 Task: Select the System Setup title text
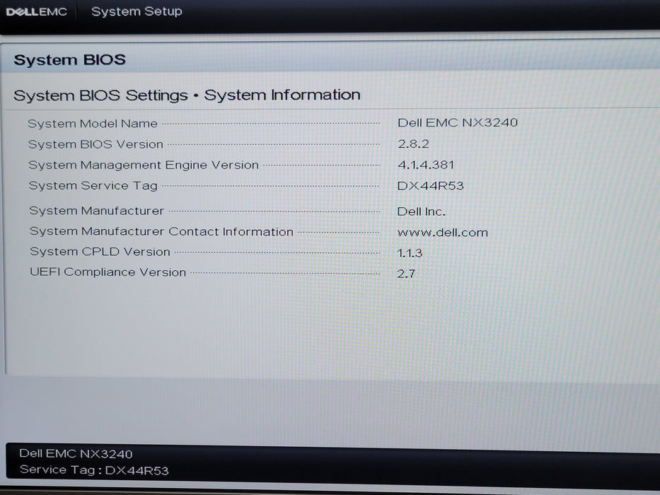137,11
